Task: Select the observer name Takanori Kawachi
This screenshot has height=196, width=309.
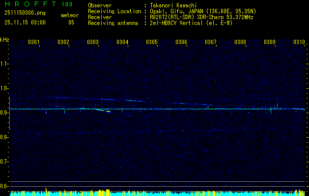Action: [x=174, y=5]
